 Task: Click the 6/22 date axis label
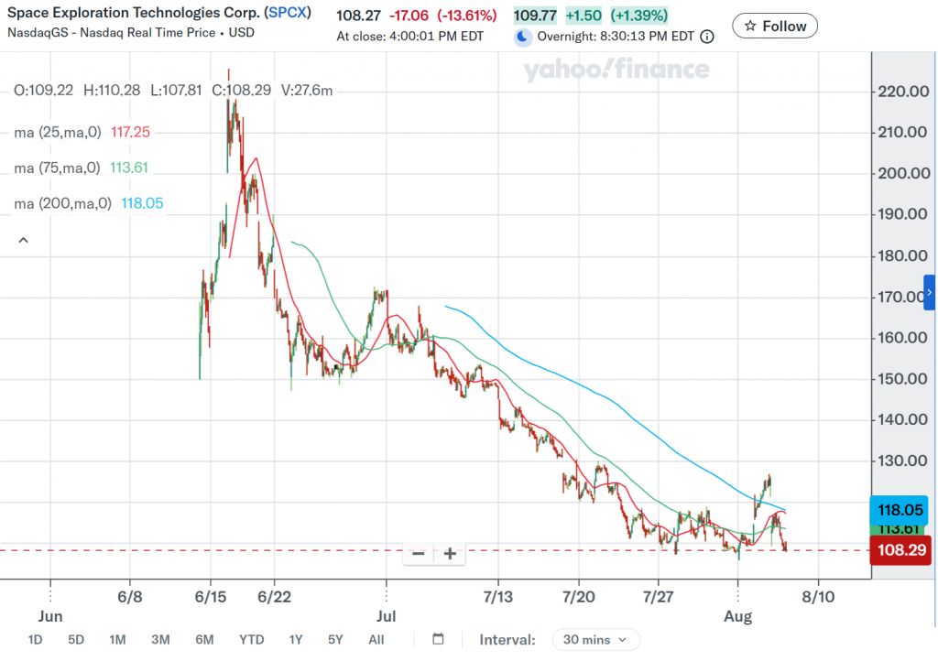tap(275, 596)
